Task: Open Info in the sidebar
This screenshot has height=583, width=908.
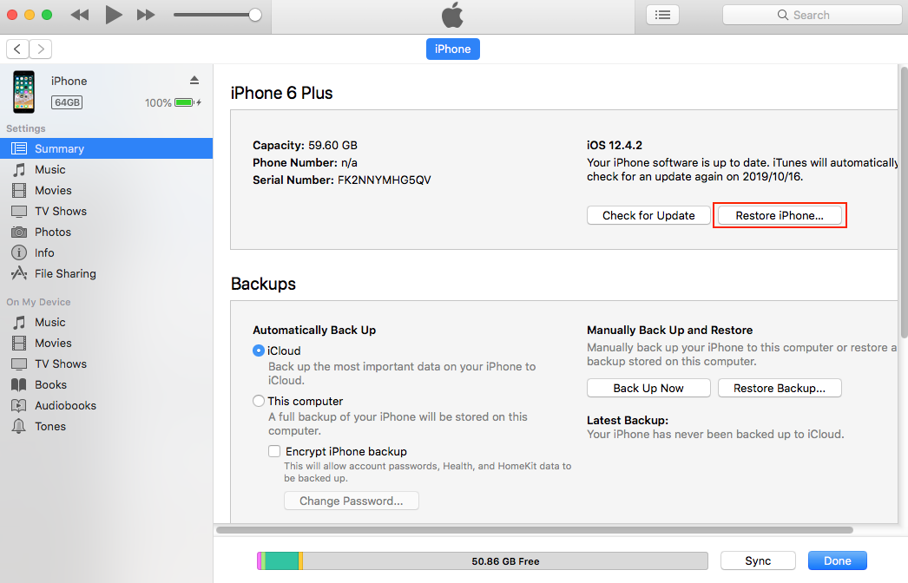Action: (107, 253)
